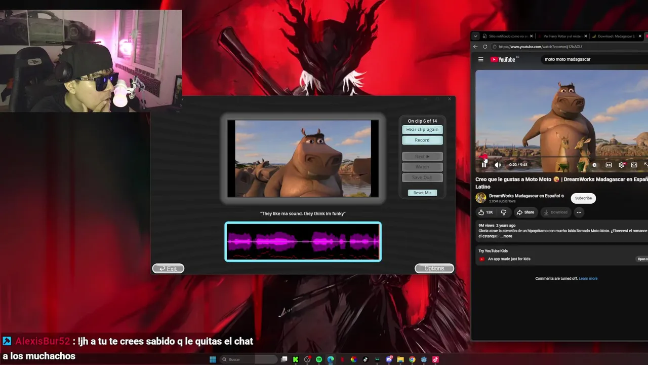Open the Kick app on taskbar
Screen dimensions: 648x365
(x=296, y=359)
